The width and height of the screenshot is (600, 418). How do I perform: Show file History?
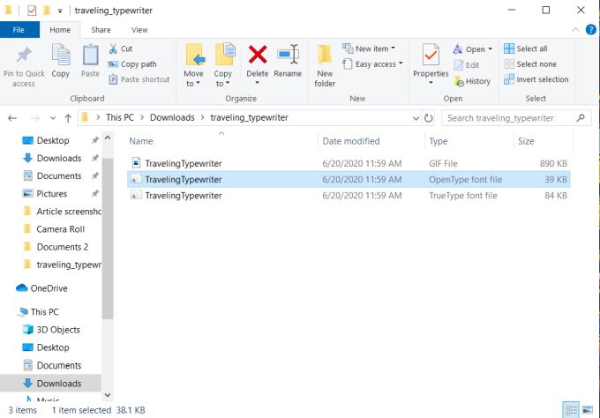[x=472, y=81]
